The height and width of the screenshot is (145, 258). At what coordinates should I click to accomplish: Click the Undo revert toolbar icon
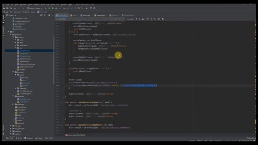(x=82, y=8)
